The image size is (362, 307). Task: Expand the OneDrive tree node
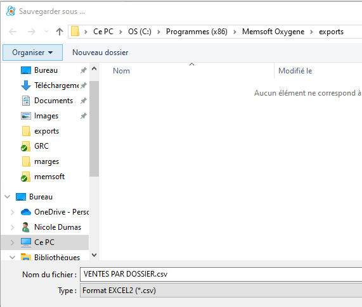click(x=13, y=212)
